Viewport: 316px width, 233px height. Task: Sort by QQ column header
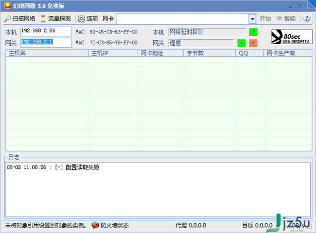[250, 53]
